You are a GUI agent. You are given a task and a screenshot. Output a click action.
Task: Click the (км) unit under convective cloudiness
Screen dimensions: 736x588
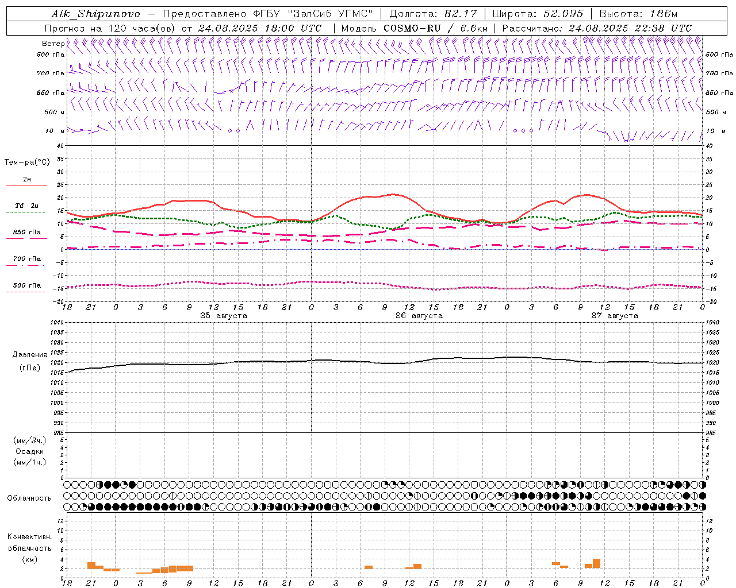click(x=29, y=559)
